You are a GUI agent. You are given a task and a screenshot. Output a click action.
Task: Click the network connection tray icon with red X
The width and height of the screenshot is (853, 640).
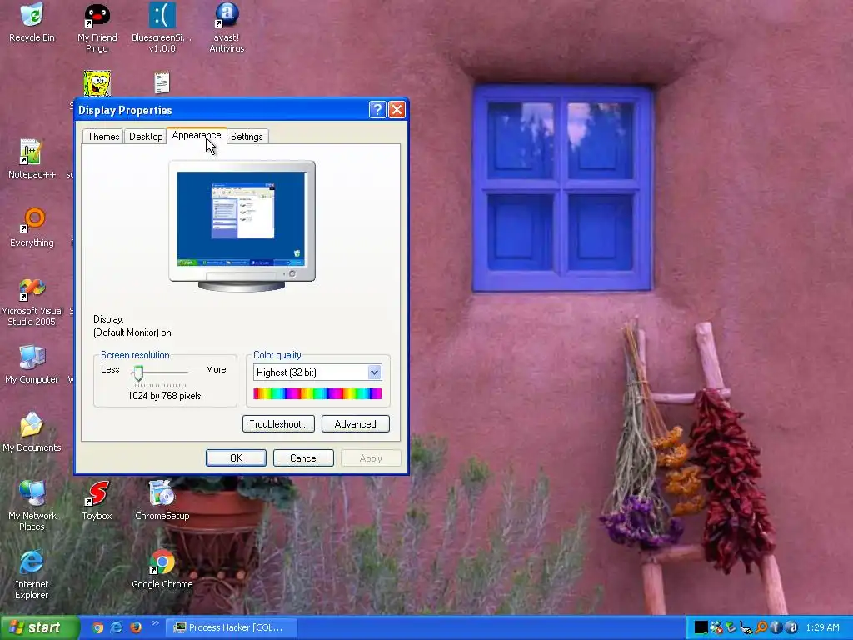[x=716, y=627]
